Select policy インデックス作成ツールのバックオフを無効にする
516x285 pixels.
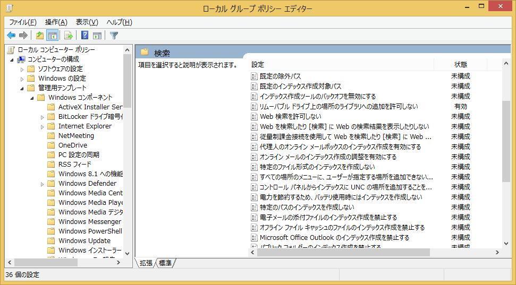[318, 96]
